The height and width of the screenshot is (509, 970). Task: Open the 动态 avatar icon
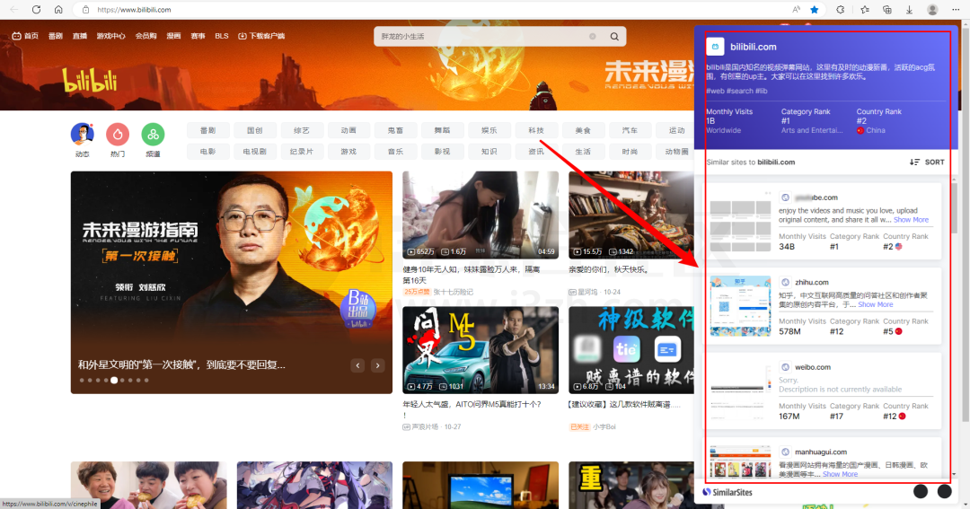pos(83,135)
